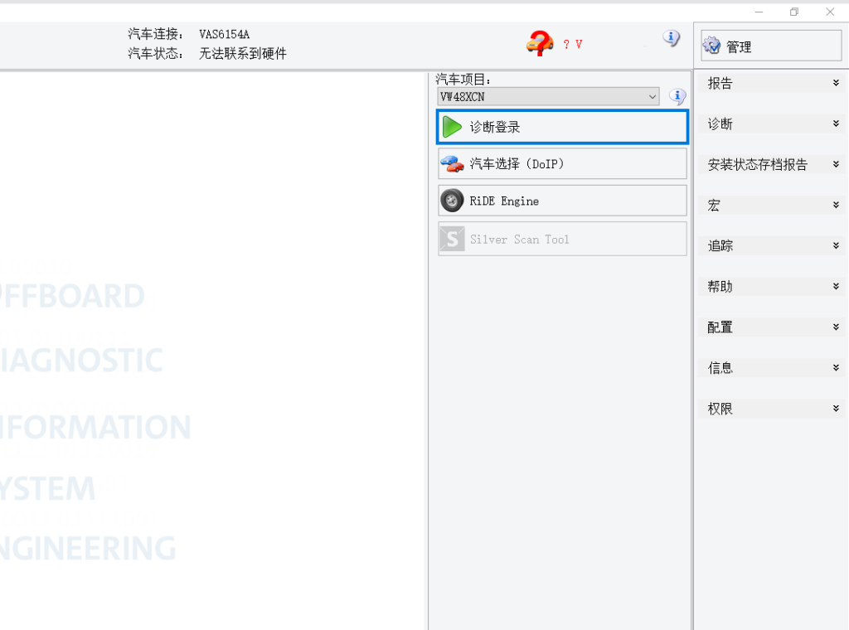Click the tire icon for RiDE Engine
849x630 pixels.
point(452,201)
